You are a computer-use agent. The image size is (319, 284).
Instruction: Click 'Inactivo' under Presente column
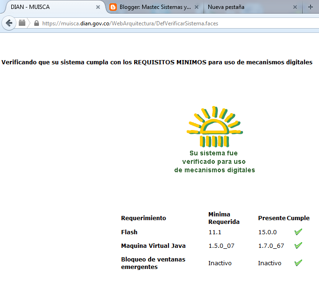click(x=270, y=263)
